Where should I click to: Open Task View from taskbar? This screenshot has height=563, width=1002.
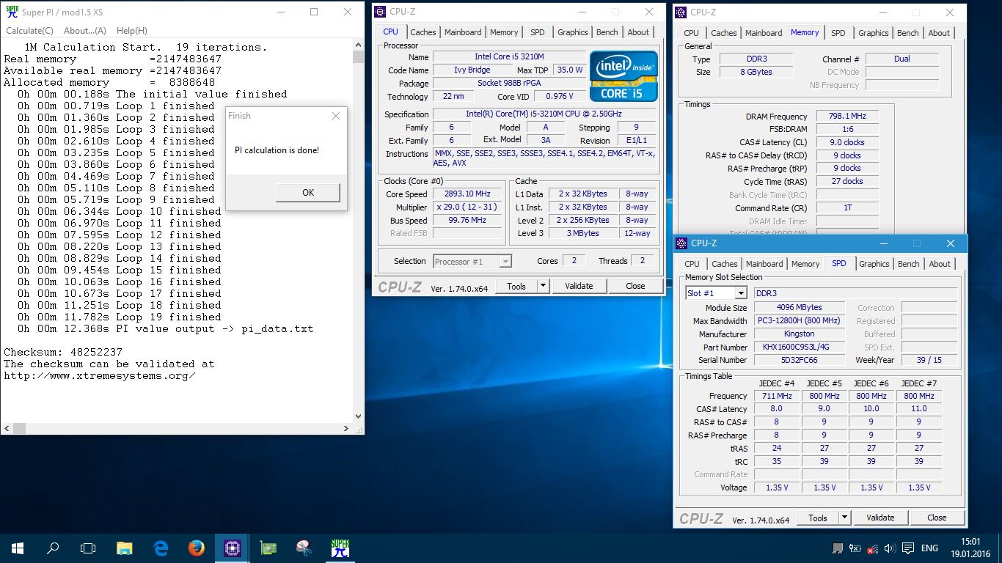[88, 548]
